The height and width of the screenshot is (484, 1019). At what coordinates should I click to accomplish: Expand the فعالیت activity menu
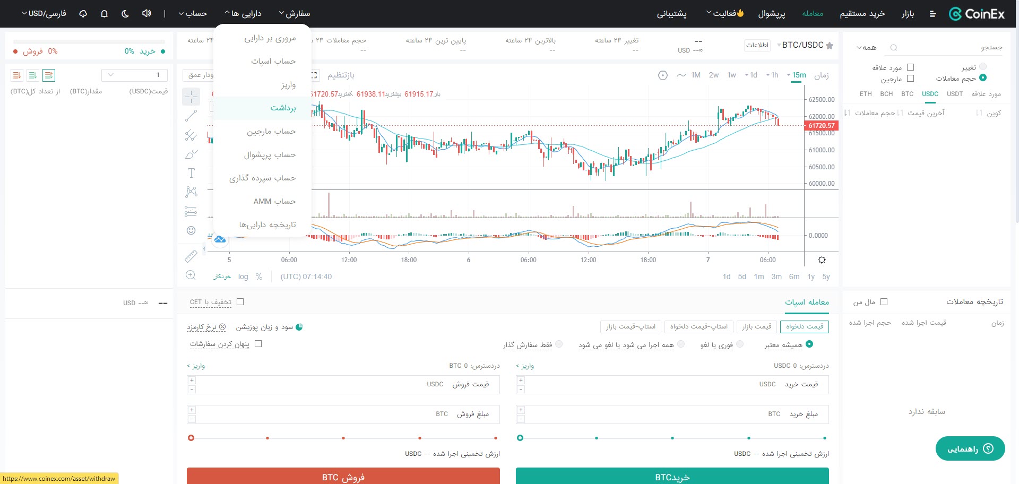725,13
